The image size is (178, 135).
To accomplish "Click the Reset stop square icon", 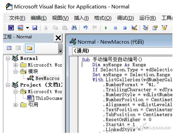I will pyautogui.click(x=125, y=28).
